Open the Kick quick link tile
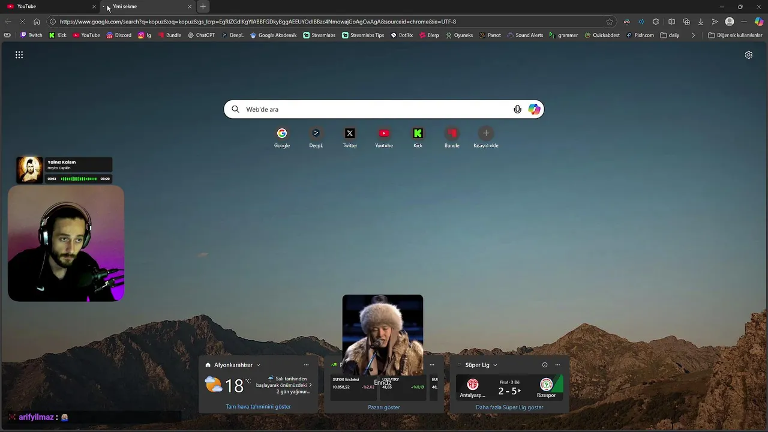 click(x=418, y=137)
